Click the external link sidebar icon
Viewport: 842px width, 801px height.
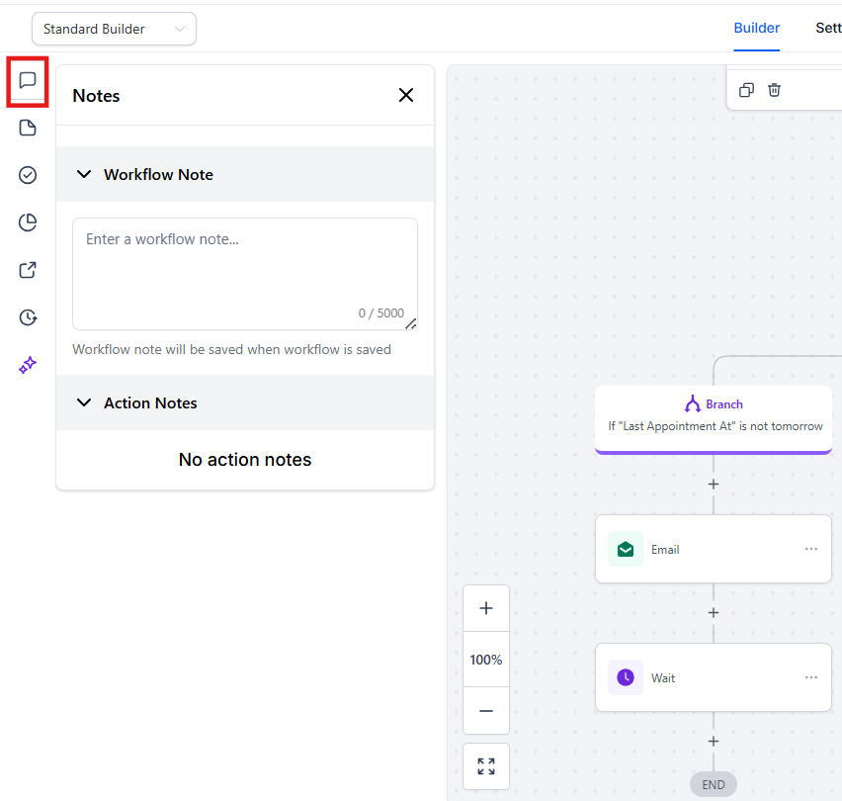(28, 270)
